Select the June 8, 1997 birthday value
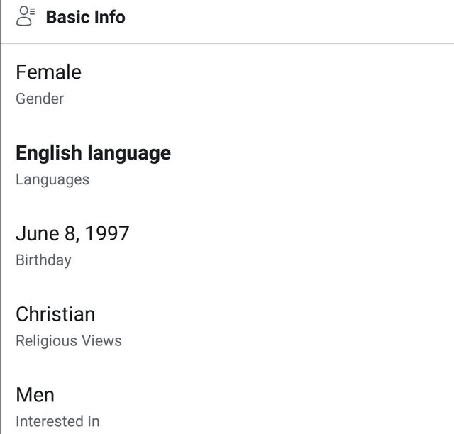 click(x=72, y=233)
